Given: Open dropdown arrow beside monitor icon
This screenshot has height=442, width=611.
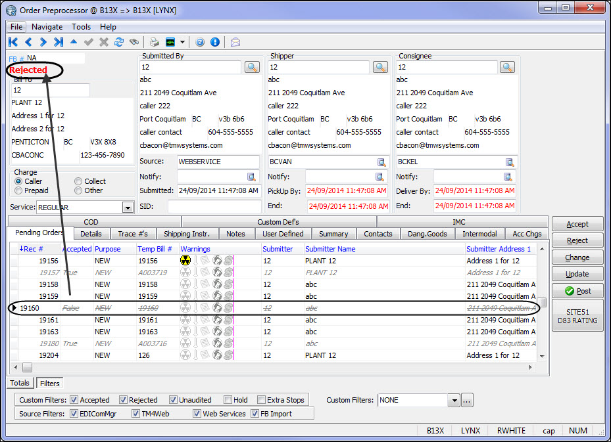Looking at the screenshot, I should [x=182, y=42].
